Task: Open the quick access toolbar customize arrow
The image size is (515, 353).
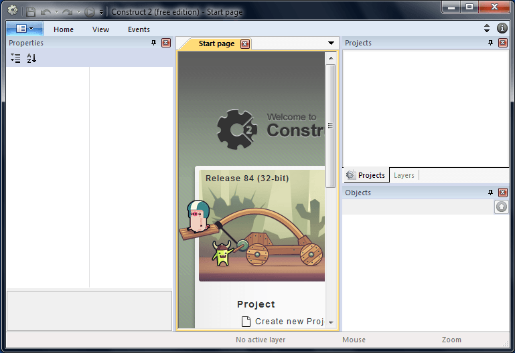Action: [x=101, y=12]
